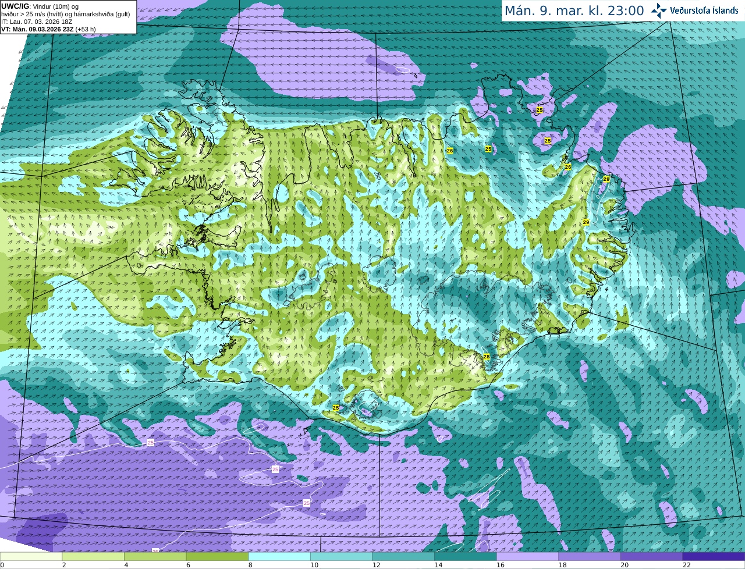Click the legend scale value 10
Viewport: 745px width, 569px height.
click(x=314, y=565)
